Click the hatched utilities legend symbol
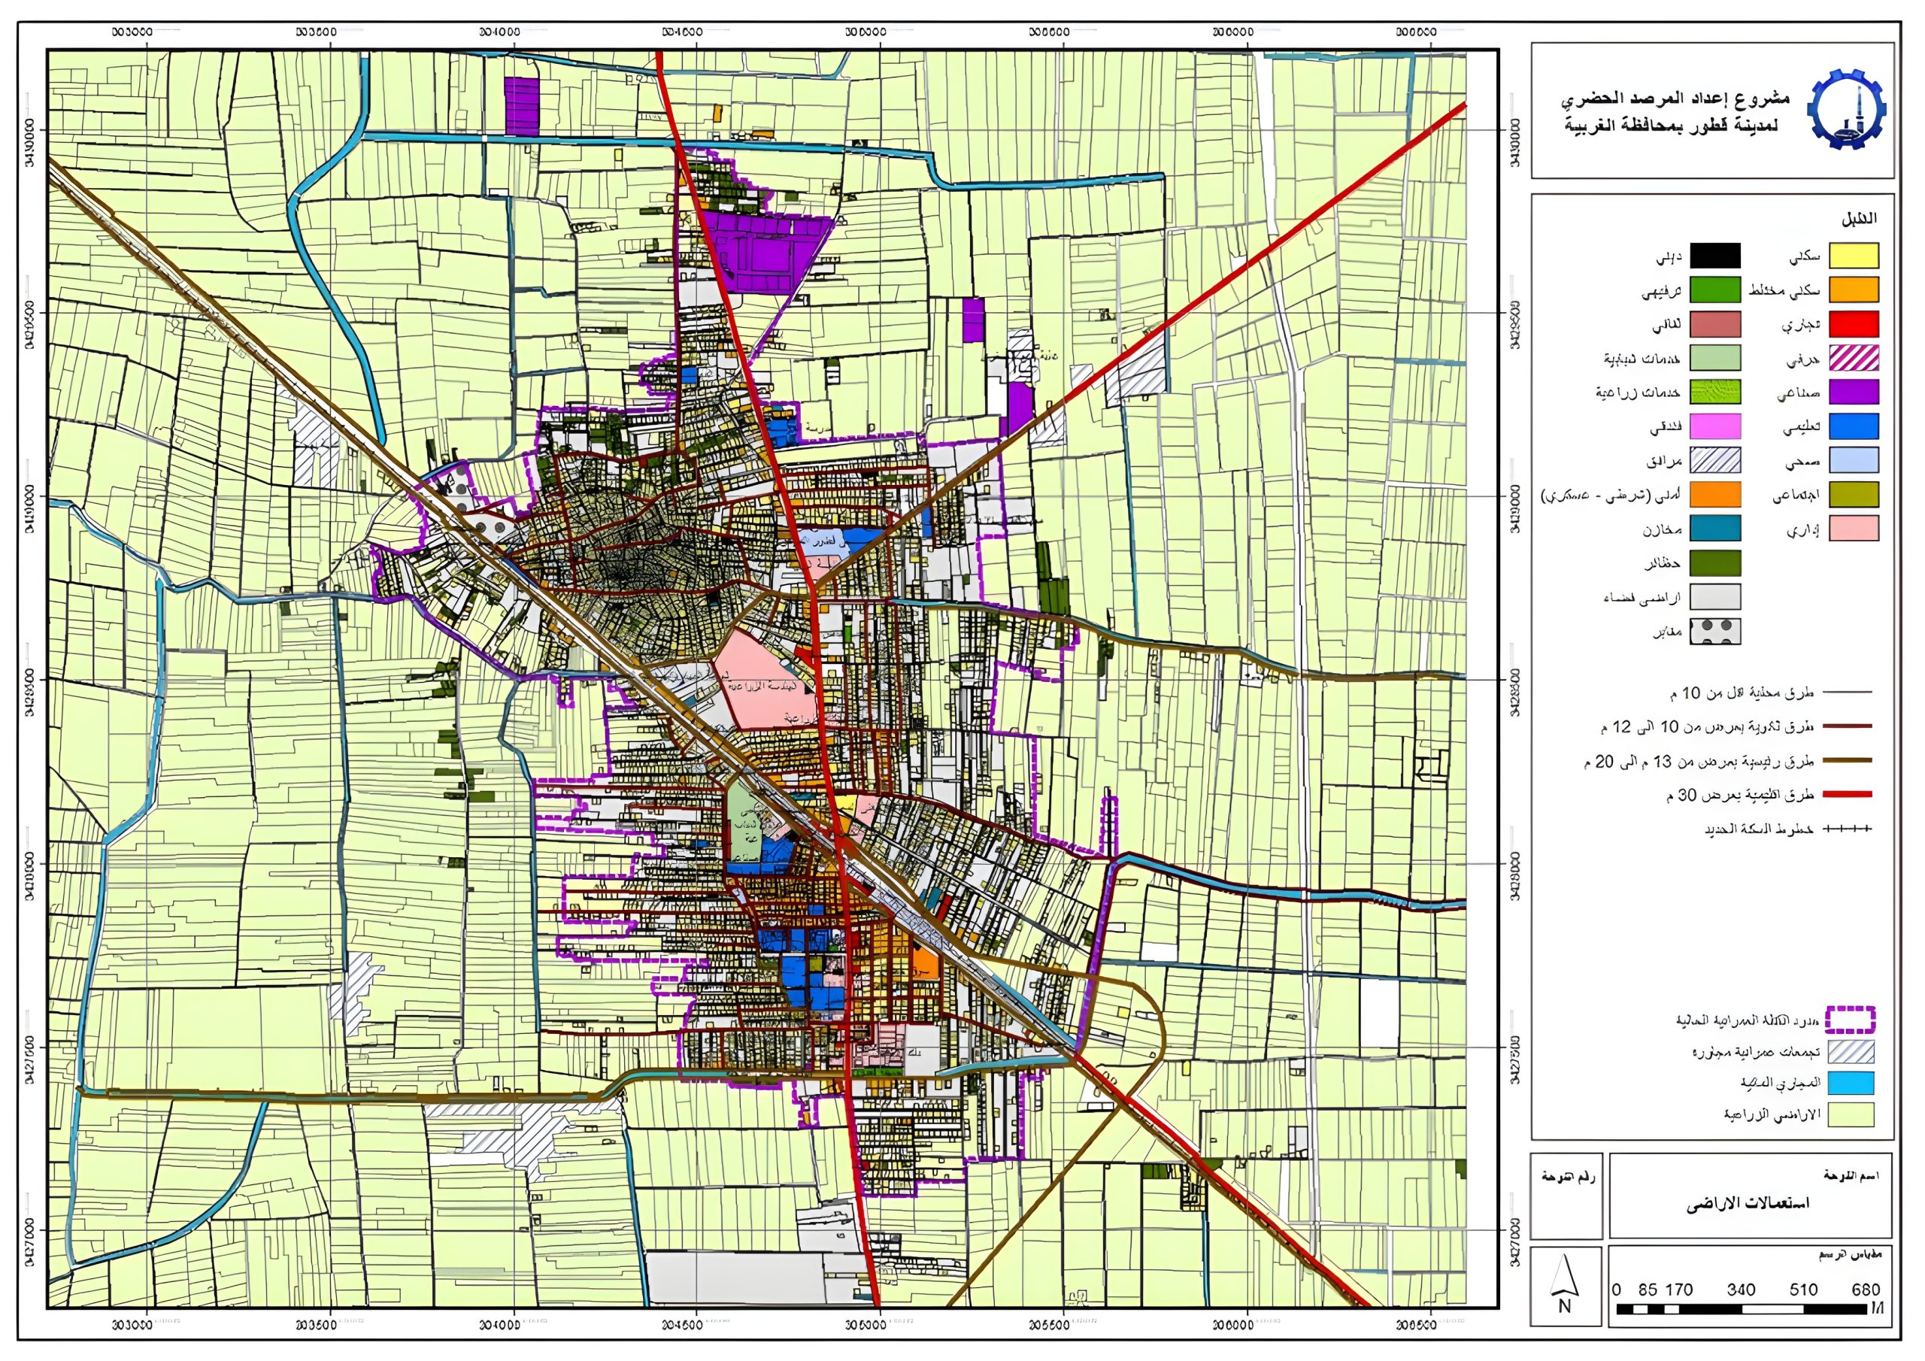 click(x=1714, y=460)
